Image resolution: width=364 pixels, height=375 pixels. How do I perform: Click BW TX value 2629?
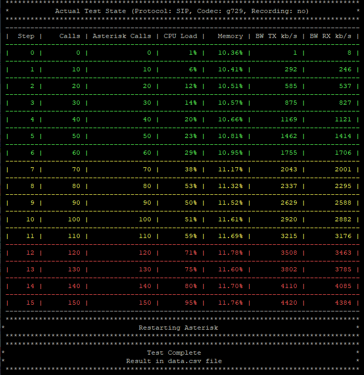pos(289,203)
